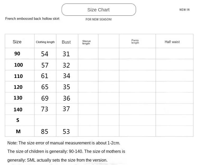Click bust value 53 for size M
Viewport: 198px width, 165px height.
tap(66, 131)
